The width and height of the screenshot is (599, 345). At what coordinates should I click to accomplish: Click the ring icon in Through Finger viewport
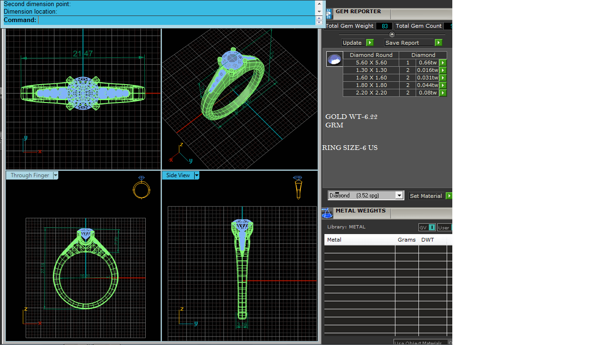coord(141,188)
